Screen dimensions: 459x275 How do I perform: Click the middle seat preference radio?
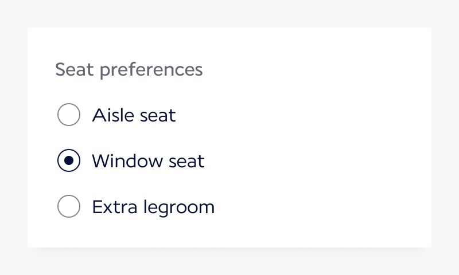coord(69,160)
